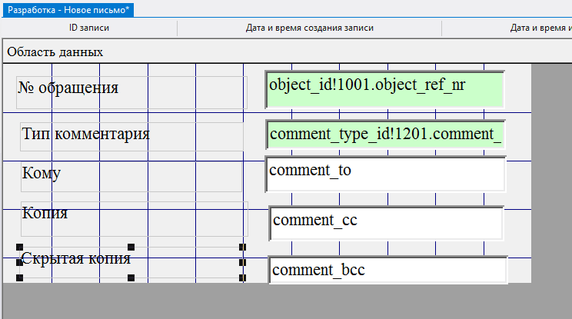Click the comment_bcc field

point(388,270)
